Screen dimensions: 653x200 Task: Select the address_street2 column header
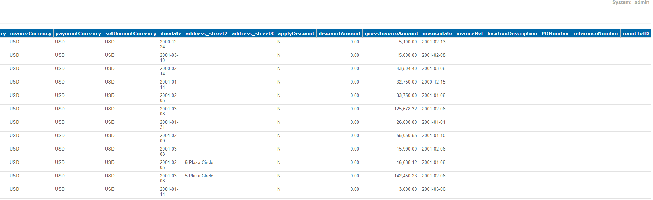(206, 33)
